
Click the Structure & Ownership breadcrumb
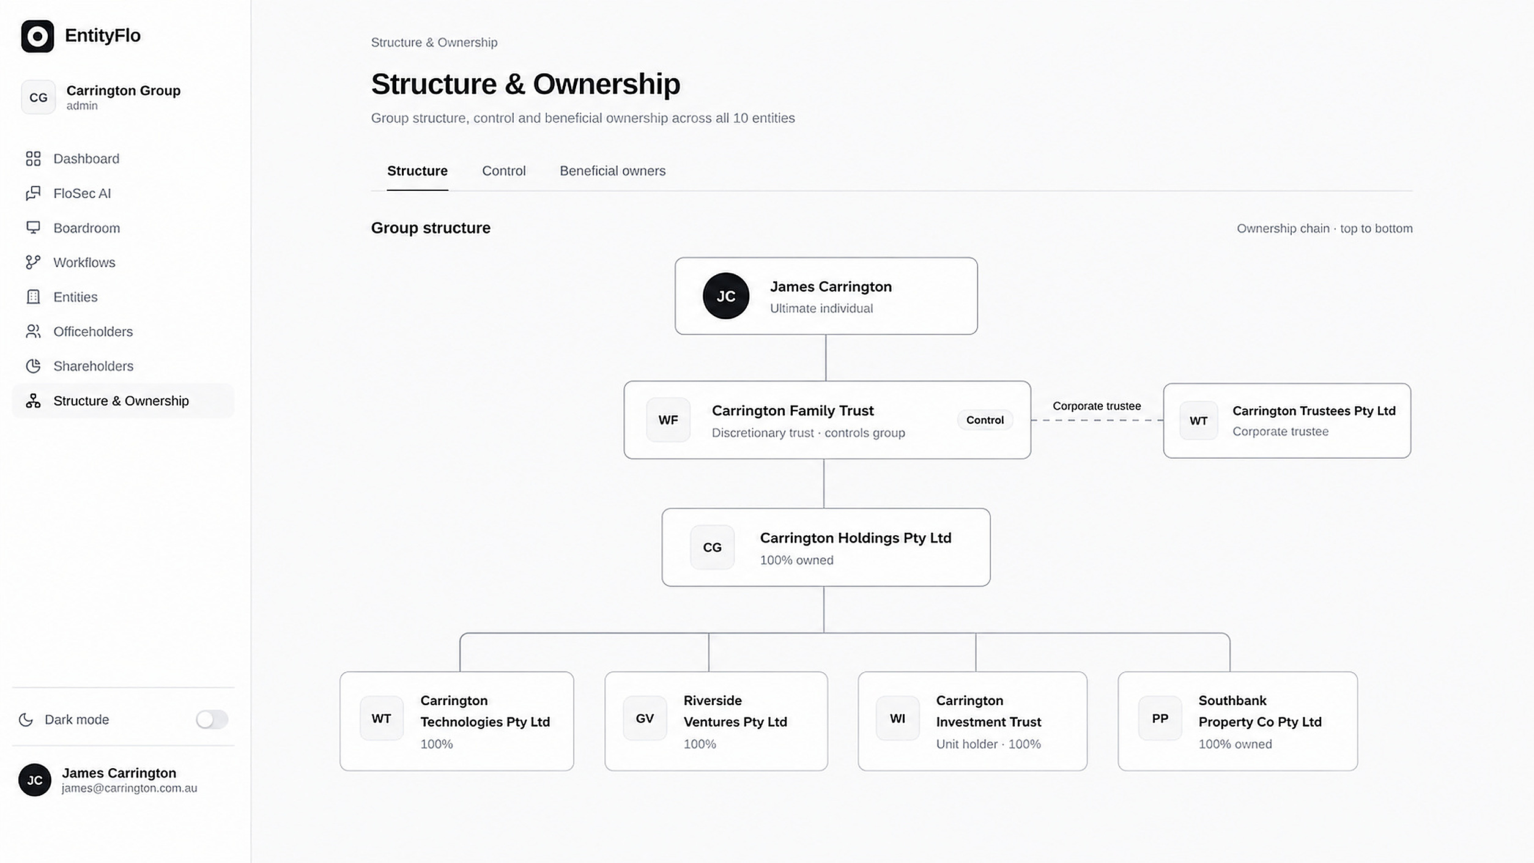click(x=434, y=42)
